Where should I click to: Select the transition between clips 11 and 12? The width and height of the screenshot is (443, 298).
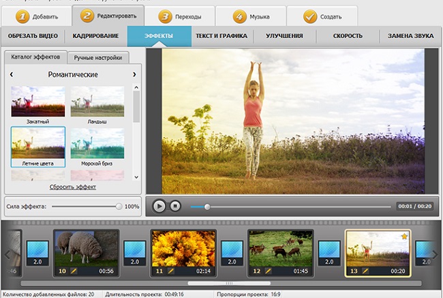(x=232, y=252)
